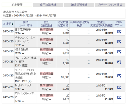Click stock code 2243 東証

[x=21, y=65]
